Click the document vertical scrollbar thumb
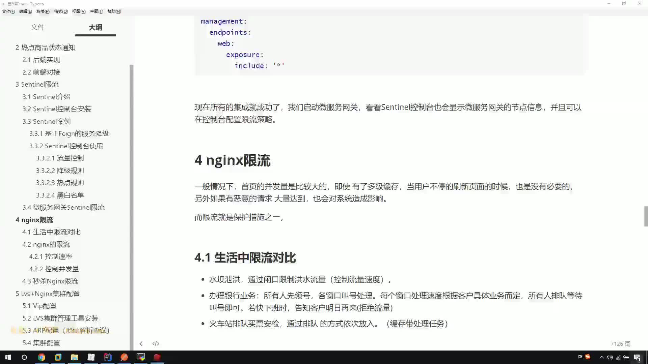648x364 pixels. click(x=646, y=216)
